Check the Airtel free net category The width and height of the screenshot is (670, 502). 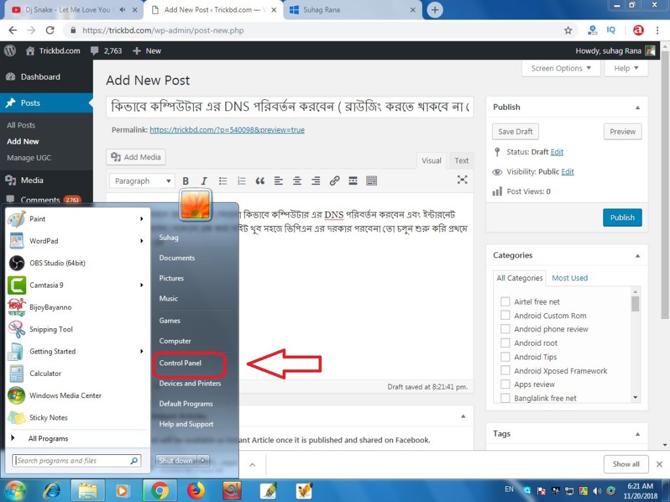coord(505,302)
